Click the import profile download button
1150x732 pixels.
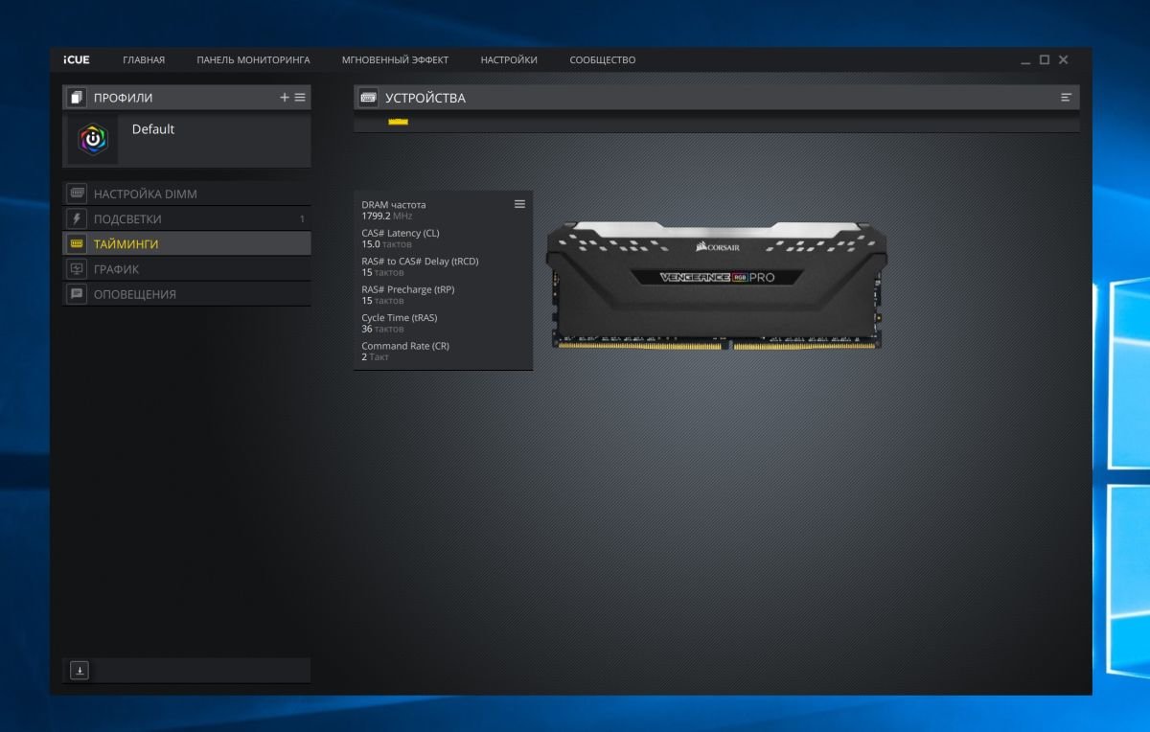(80, 671)
